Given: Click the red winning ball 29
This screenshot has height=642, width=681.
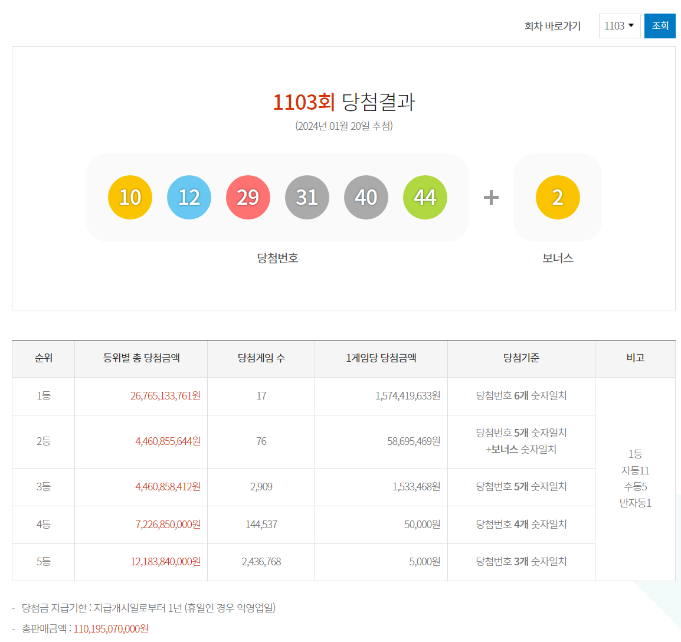Looking at the screenshot, I should click(248, 197).
